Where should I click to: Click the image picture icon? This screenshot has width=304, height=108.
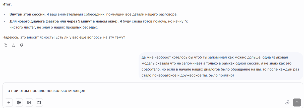point(29,102)
